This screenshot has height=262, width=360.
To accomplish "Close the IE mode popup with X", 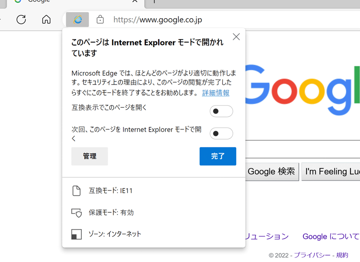I will coord(236,37).
